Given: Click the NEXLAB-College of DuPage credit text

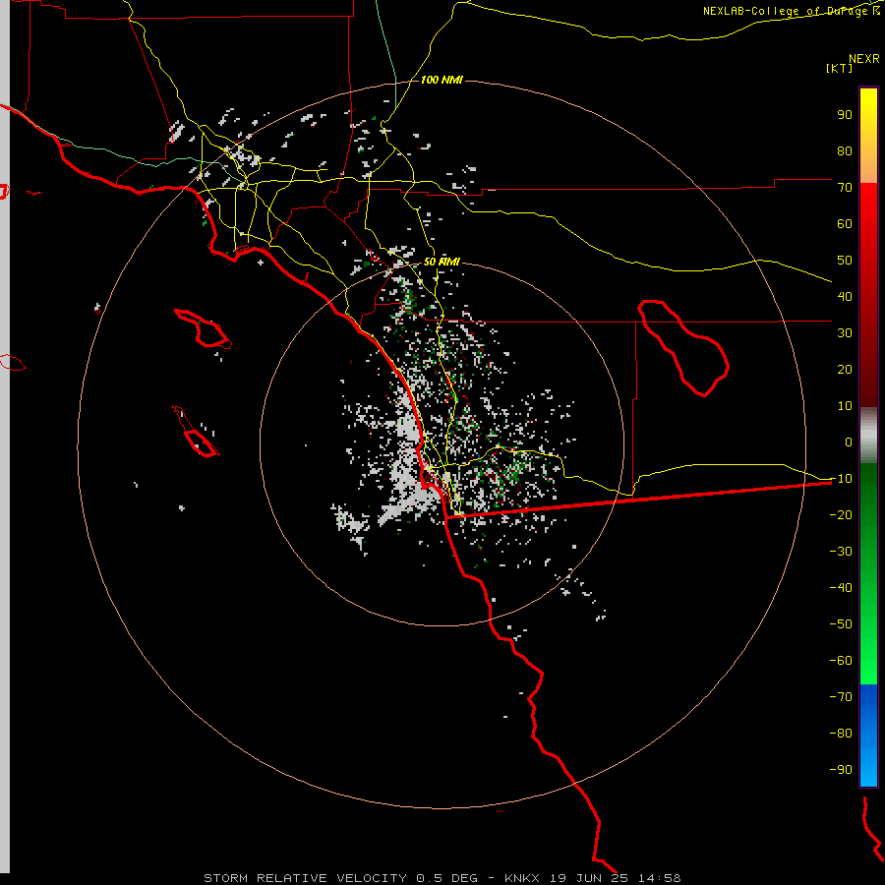Looking at the screenshot, I should tap(792, 11).
